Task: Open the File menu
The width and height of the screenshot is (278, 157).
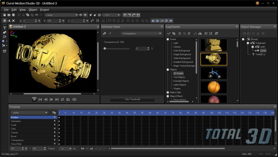Action: pyautogui.click(x=6, y=10)
